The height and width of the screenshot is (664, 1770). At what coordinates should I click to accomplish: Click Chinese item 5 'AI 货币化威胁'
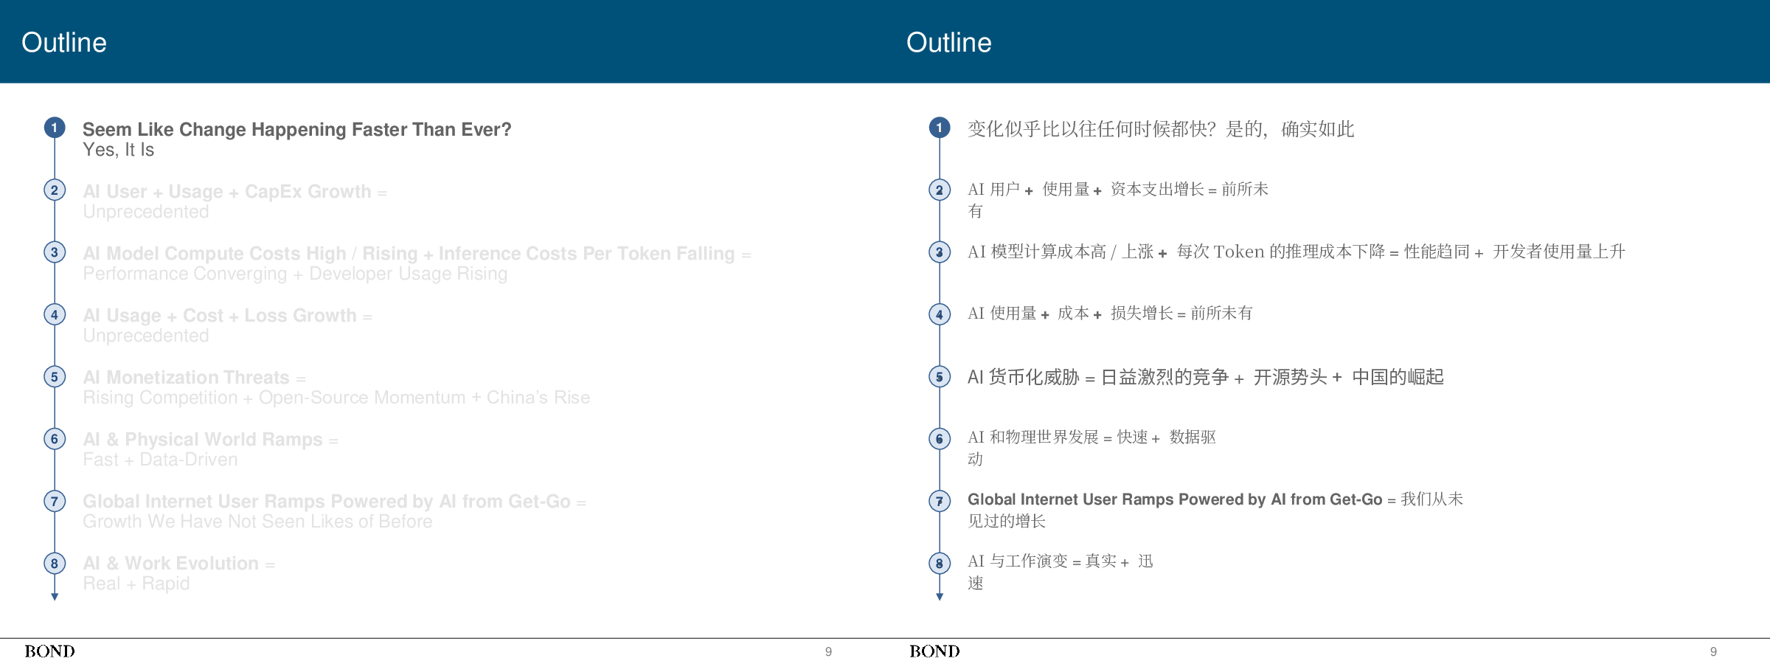pyautogui.click(x=1024, y=377)
